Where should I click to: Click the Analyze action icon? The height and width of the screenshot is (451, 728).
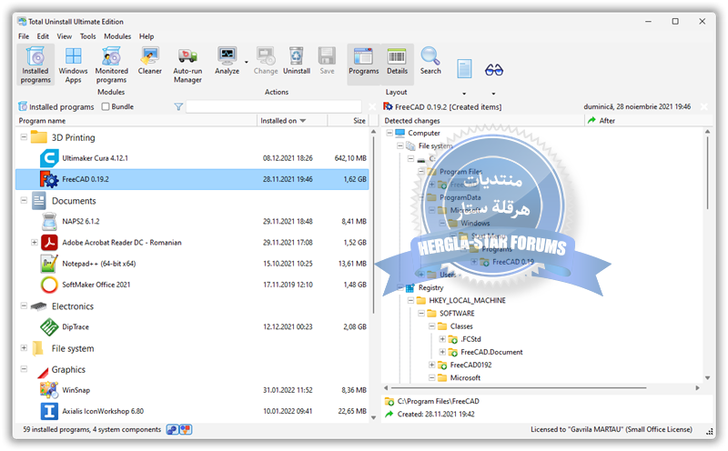pos(227,56)
